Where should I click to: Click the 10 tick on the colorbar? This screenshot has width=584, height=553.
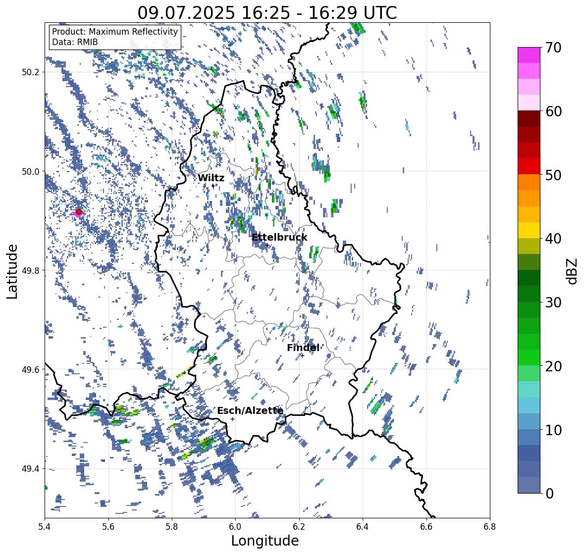tap(553, 430)
